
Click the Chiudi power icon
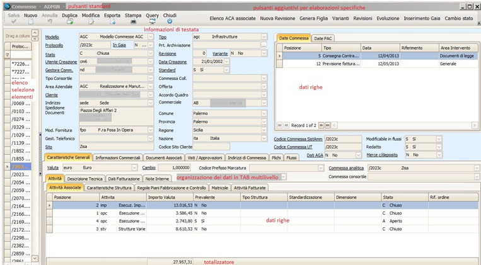tap(170, 21)
